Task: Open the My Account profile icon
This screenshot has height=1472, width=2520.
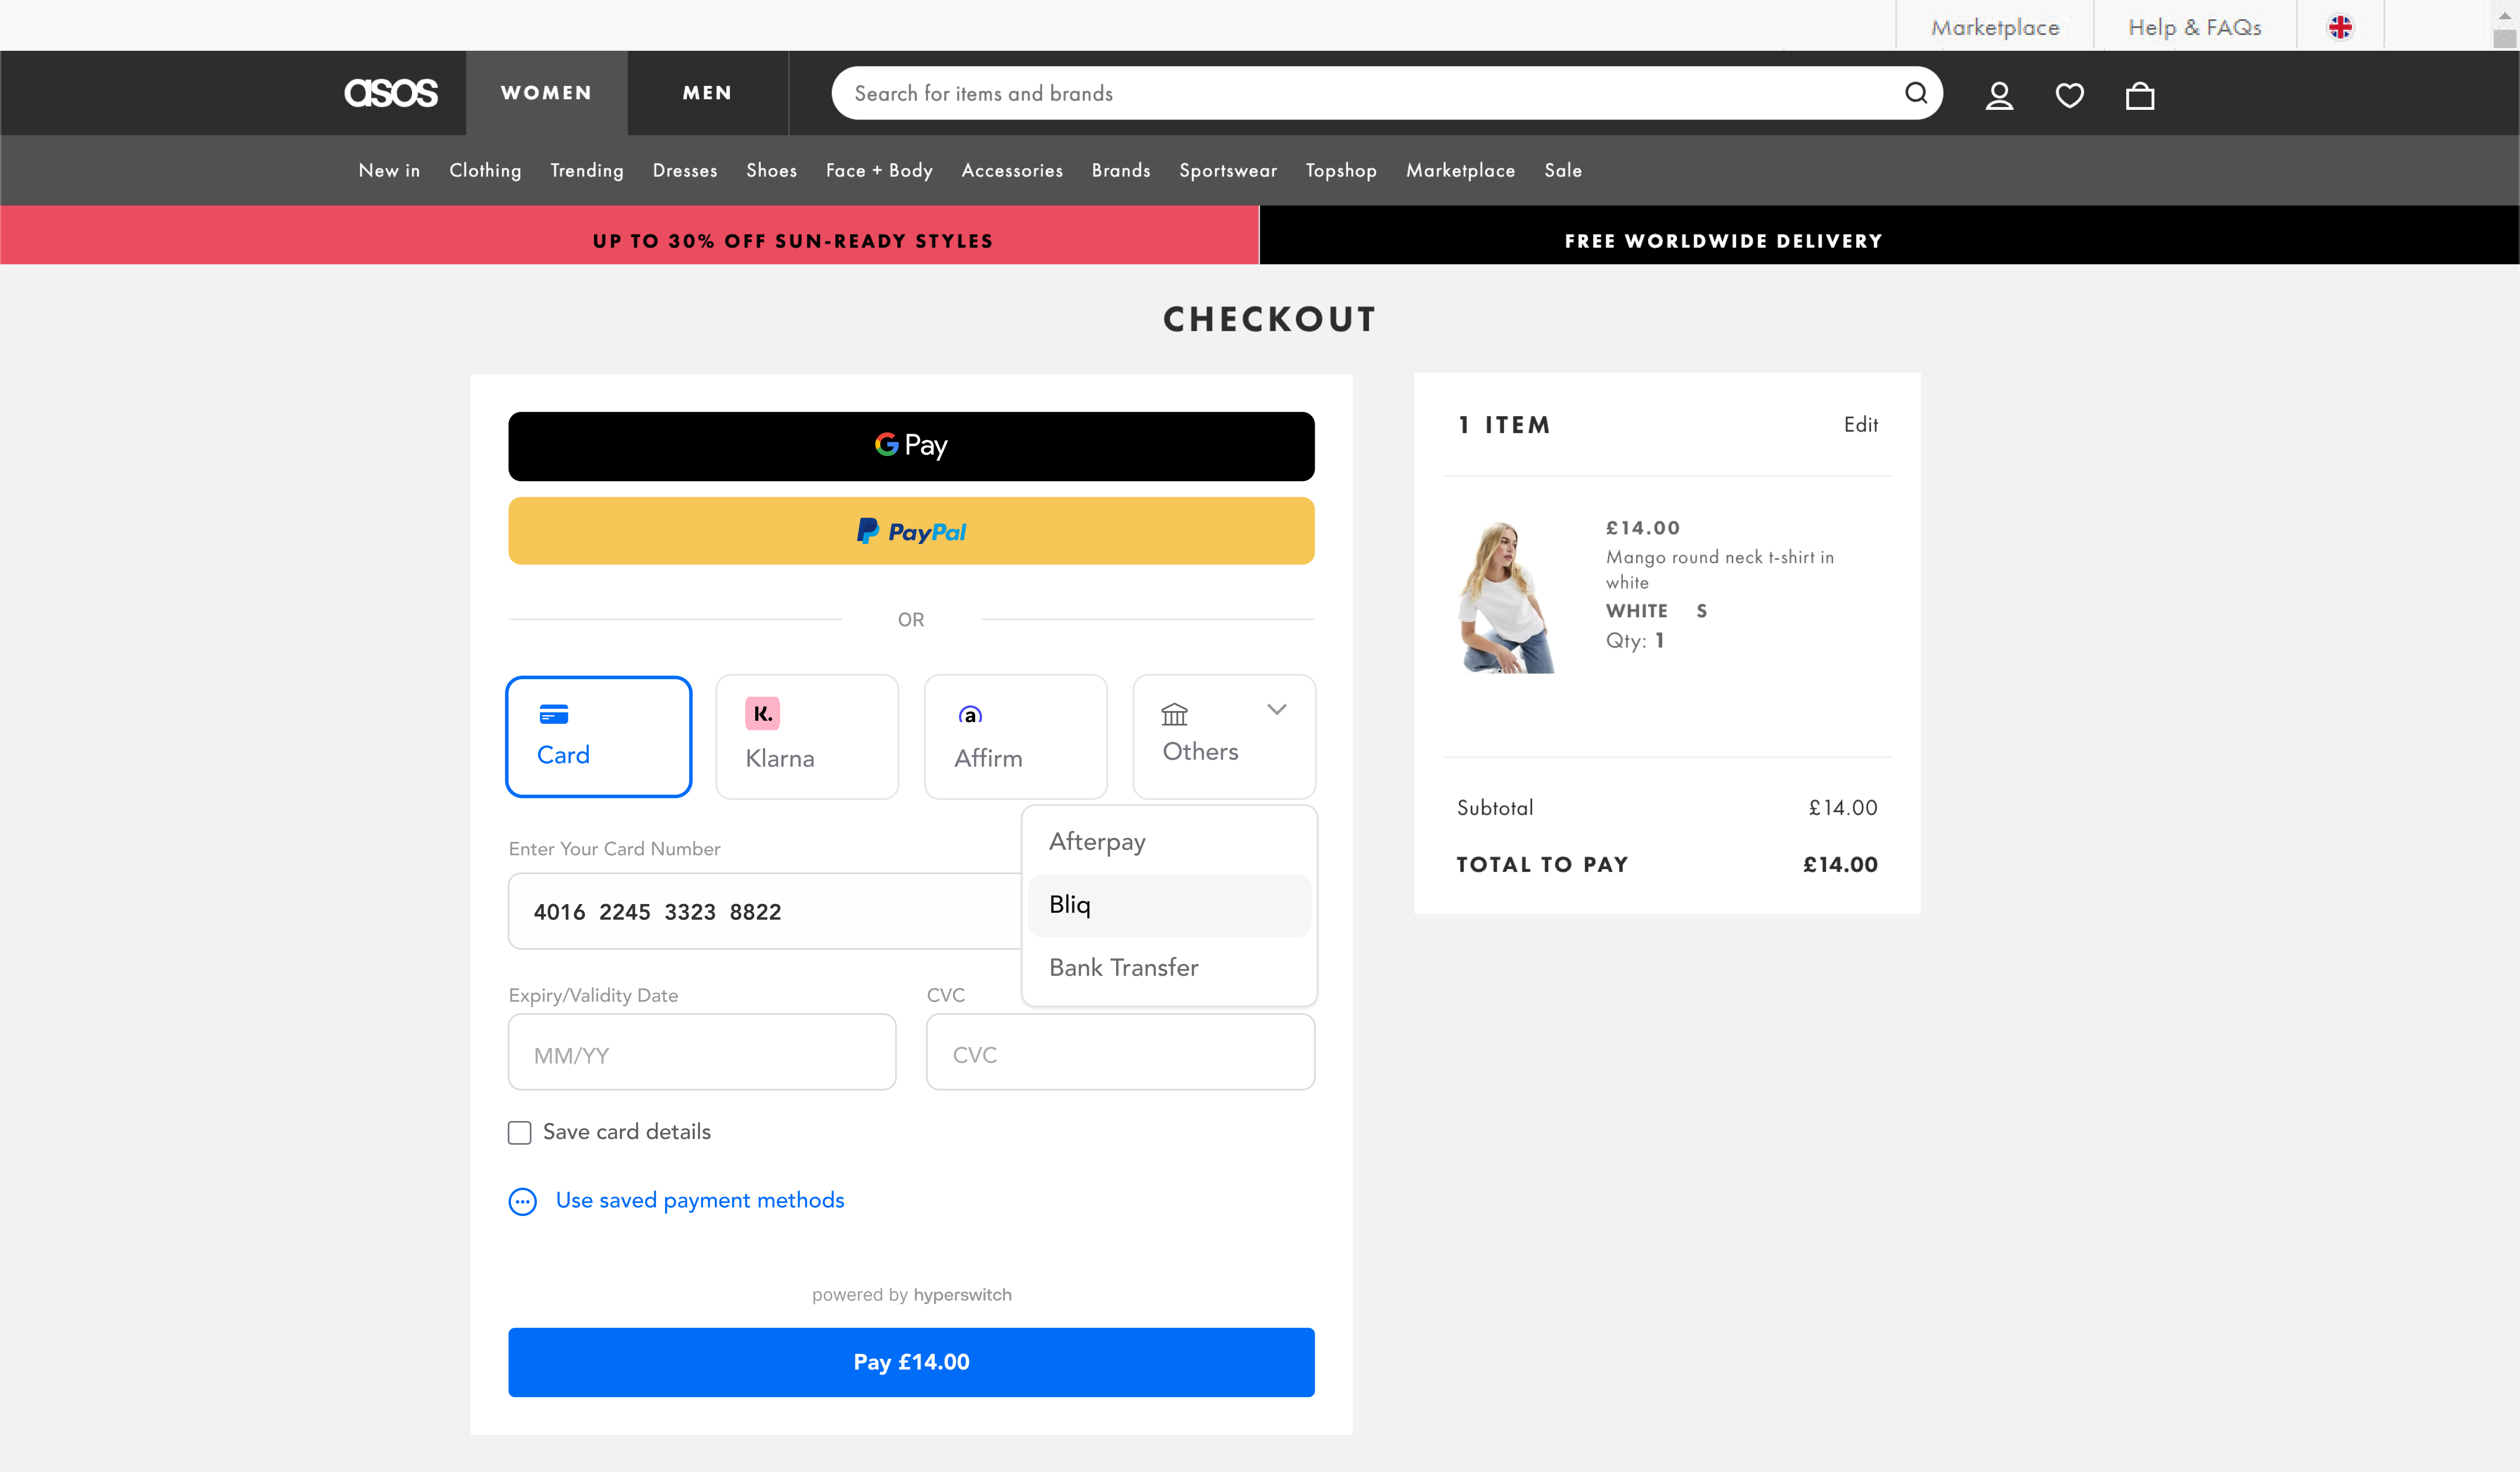Action: [1999, 95]
